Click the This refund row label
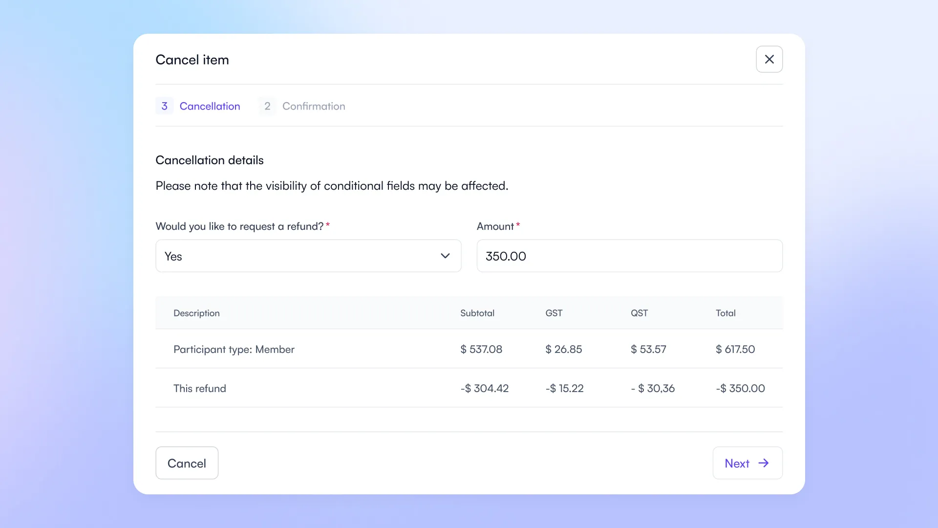Viewport: 938px width, 528px height. click(200, 388)
